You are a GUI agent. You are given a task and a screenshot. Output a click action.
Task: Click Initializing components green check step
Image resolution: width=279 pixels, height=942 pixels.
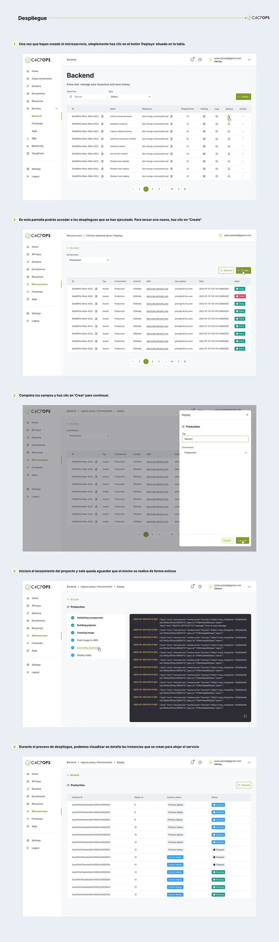(x=73, y=618)
